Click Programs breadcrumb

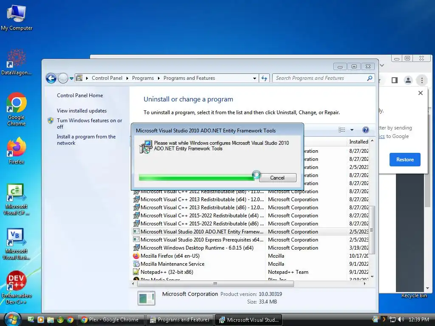coord(143,78)
